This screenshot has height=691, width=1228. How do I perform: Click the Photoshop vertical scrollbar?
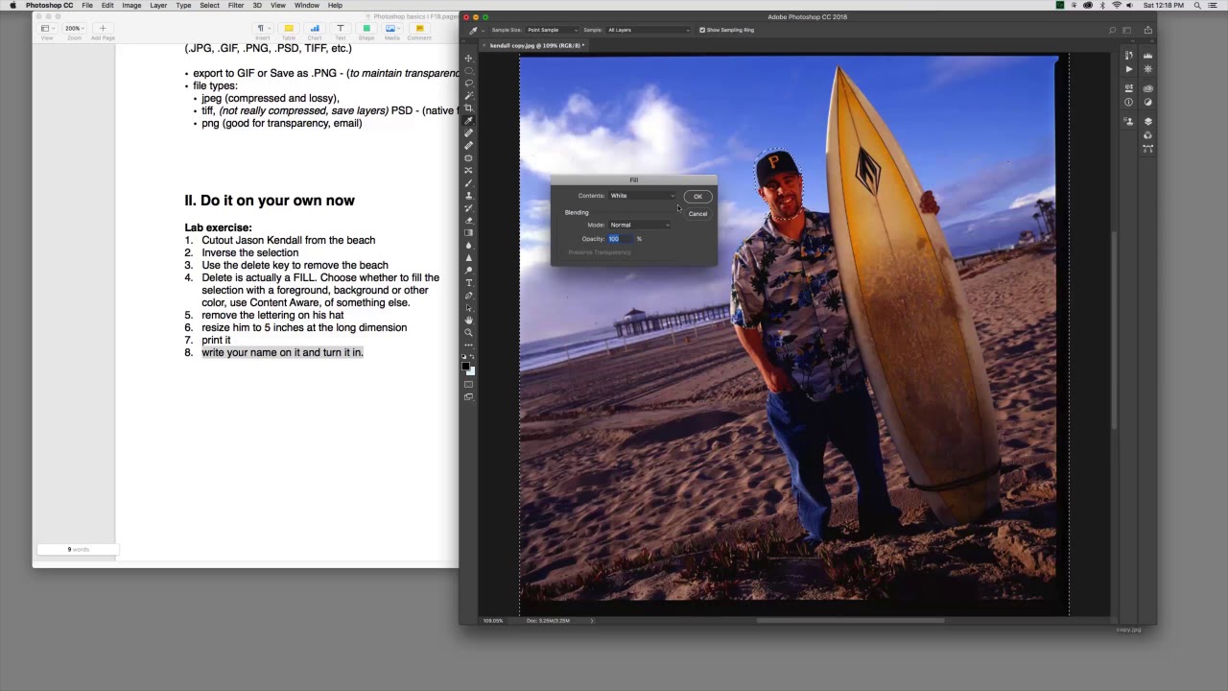coord(1113,331)
